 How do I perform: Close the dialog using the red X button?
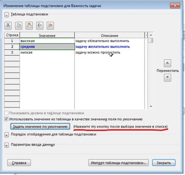point(175,6)
